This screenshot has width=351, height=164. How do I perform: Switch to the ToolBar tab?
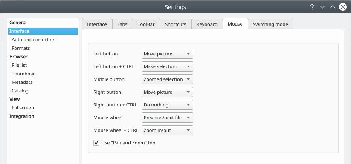tap(146, 24)
